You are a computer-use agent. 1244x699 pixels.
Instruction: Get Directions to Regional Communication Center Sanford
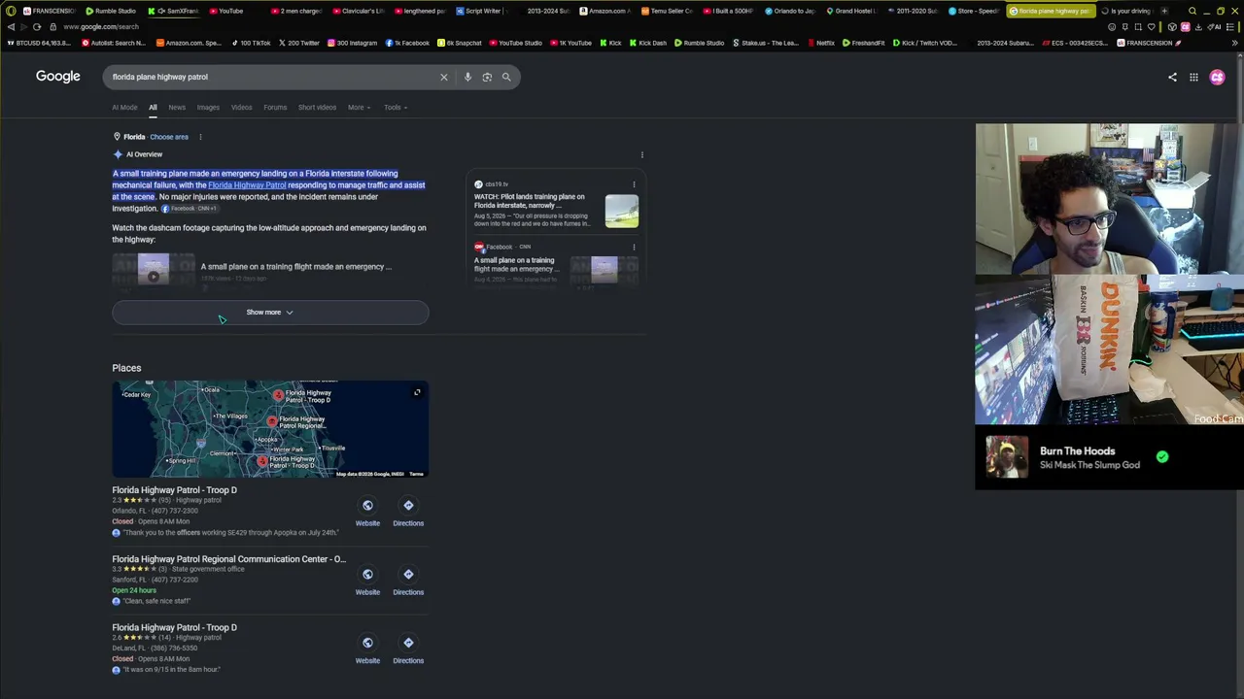point(408,581)
